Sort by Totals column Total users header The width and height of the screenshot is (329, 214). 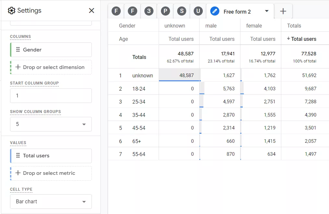(304, 39)
